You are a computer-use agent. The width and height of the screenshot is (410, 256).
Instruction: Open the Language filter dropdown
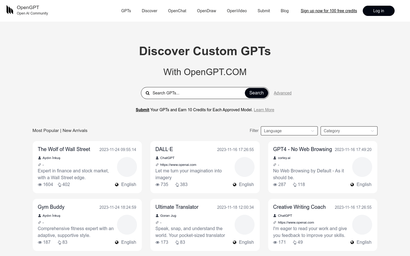[x=289, y=131]
